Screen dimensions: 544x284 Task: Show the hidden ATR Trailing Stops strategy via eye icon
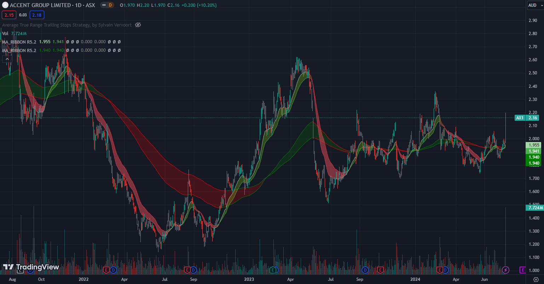click(x=138, y=25)
